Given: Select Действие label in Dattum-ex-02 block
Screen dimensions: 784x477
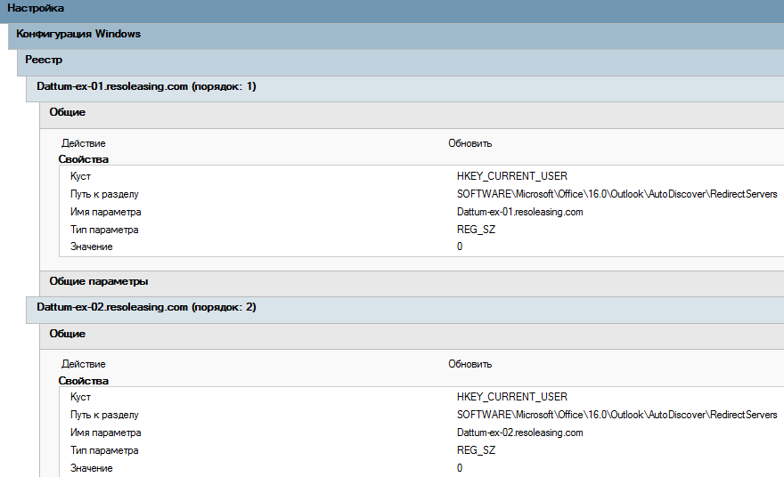Looking at the screenshot, I should point(84,364).
